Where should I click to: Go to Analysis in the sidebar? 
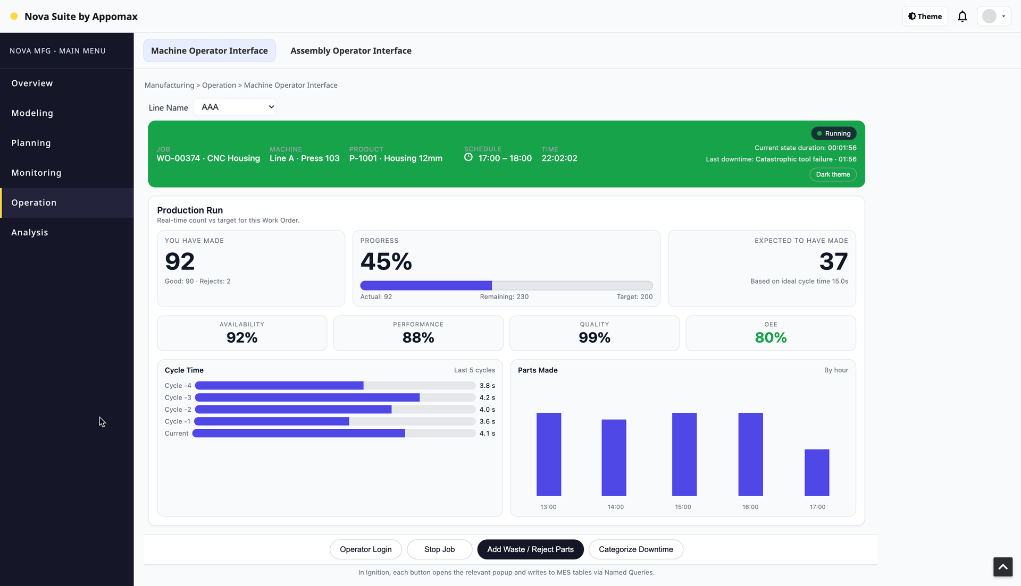30,232
